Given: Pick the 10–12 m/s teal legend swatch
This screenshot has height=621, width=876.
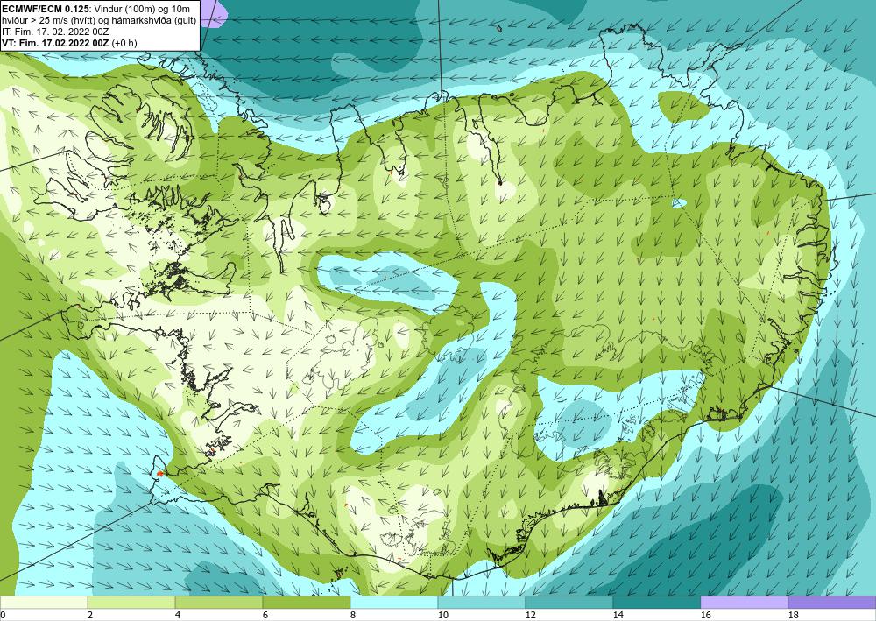Looking at the screenshot, I should coord(482,603).
